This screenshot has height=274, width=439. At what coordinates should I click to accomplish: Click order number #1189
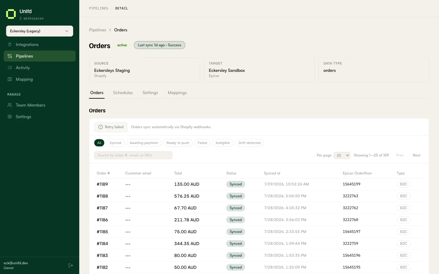point(102,184)
